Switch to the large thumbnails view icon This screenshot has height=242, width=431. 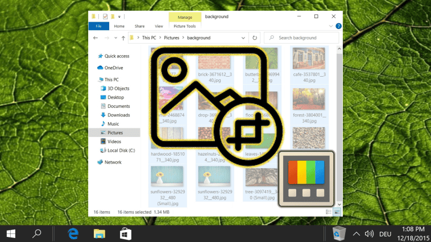pyautogui.click(x=337, y=212)
